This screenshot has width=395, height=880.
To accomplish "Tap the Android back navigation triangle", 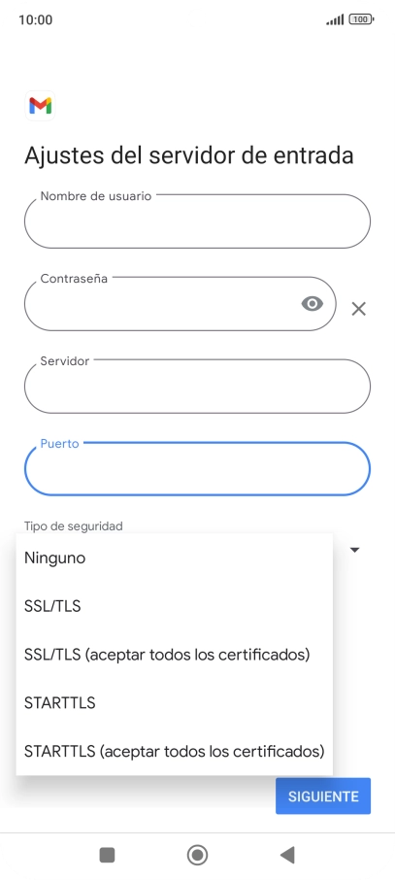I will 287,855.
